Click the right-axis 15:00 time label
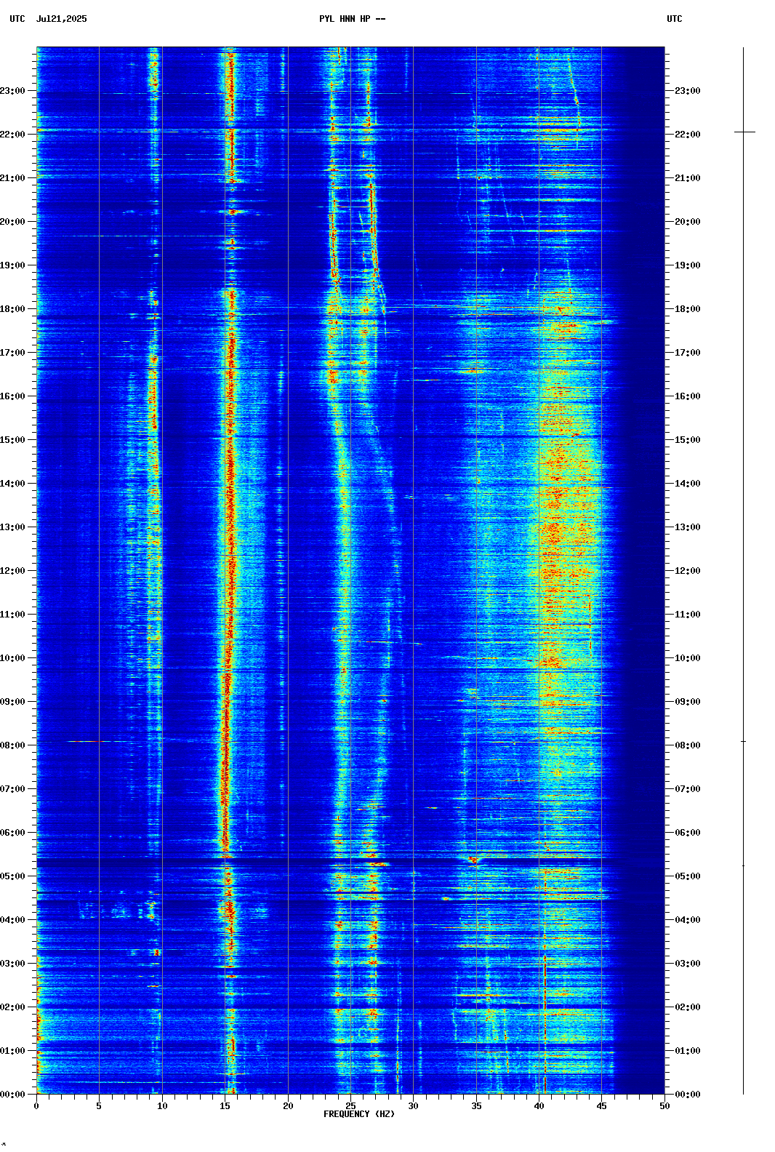Screen dimensions: 775x1152 pos(688,440)
